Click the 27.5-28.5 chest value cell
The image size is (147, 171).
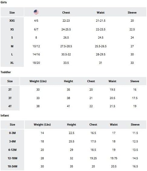pos(66,46)
